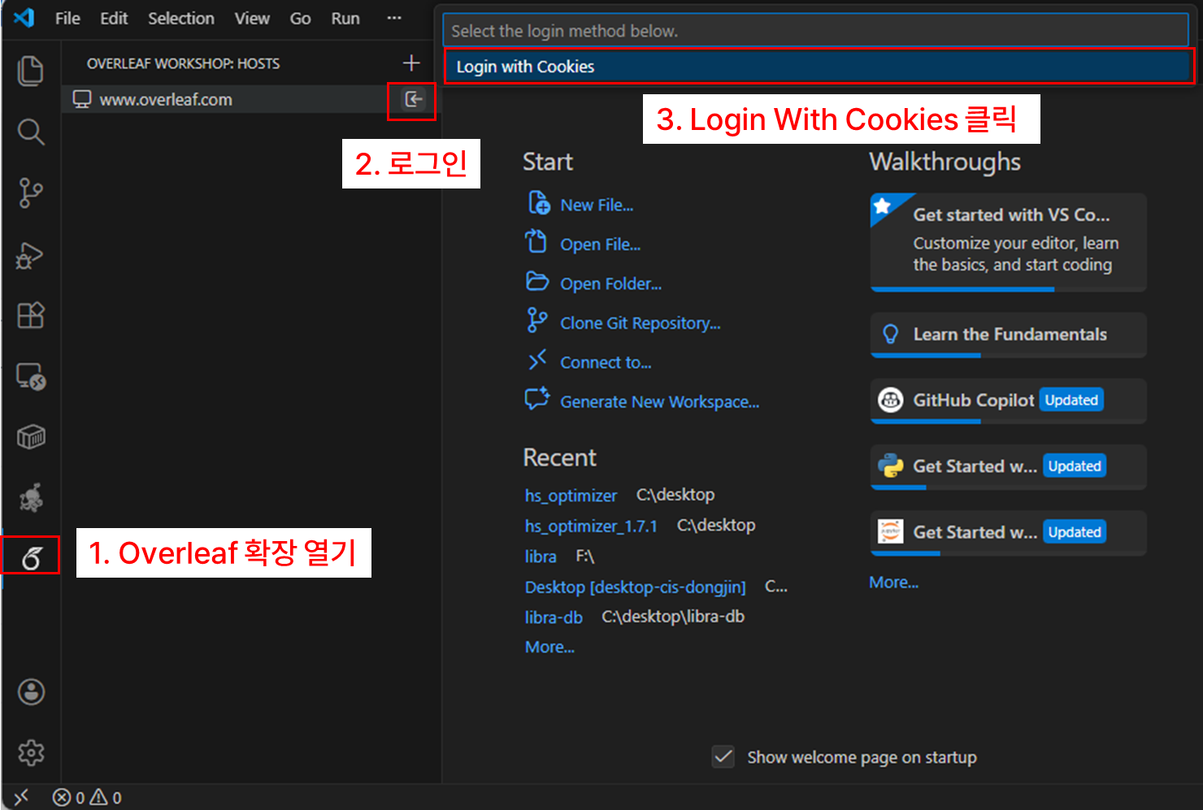Open the Explorer view in activity bar

(x=30, y=71)
